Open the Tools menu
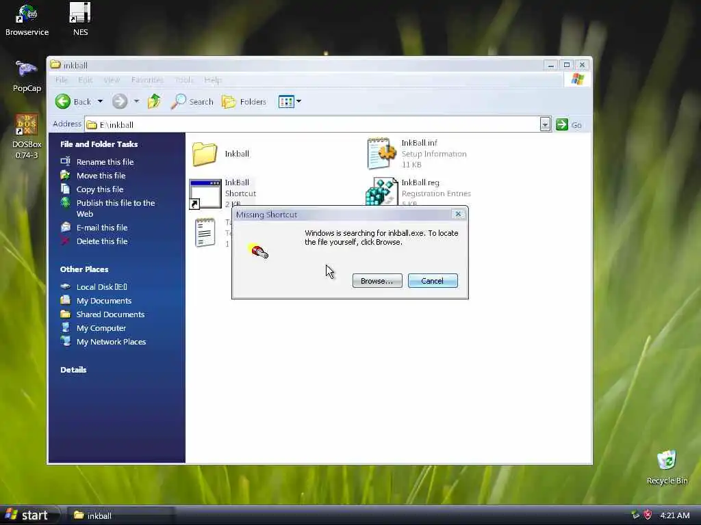The width and height of the screenshot is (701, 525). click(184, 80)
